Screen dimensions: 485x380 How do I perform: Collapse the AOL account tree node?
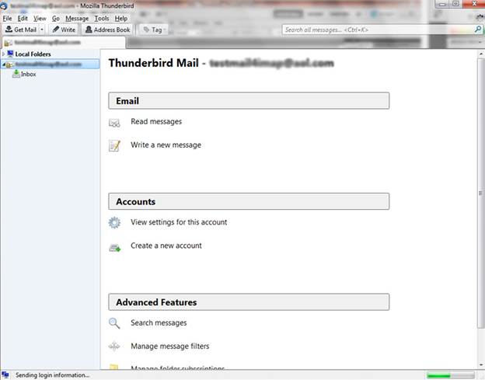(4, 64)
